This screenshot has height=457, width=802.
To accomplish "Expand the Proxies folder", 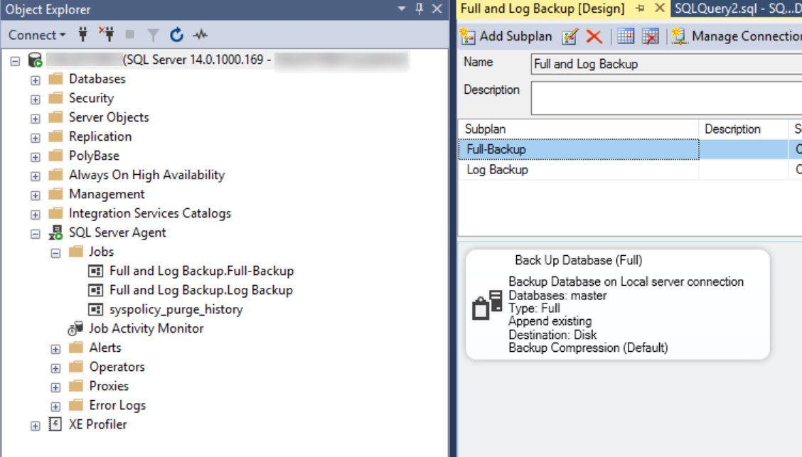I will coord(55,387).
